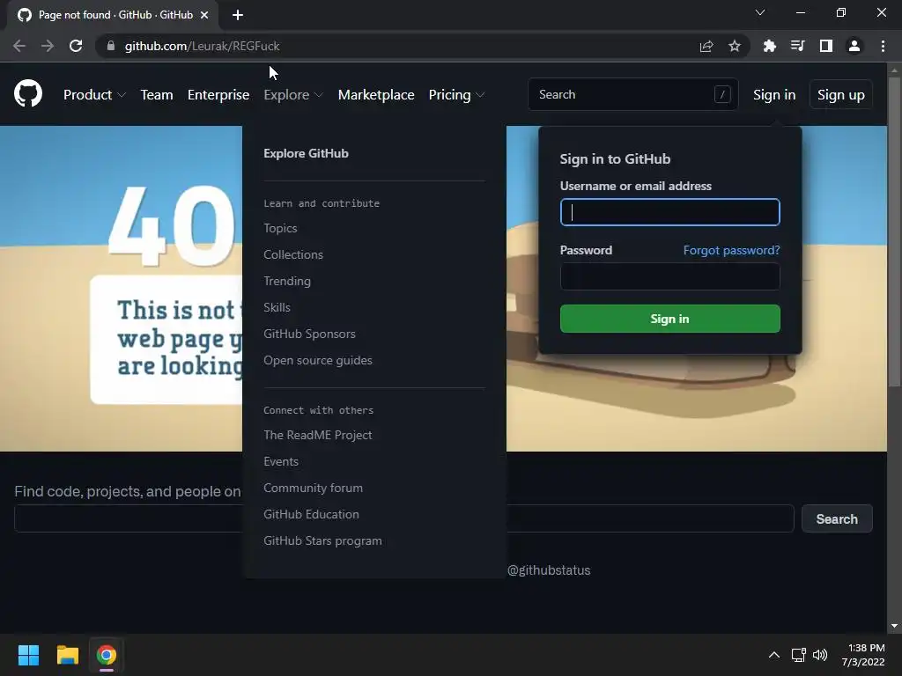Open Open source guides entry

pos(317,360)
